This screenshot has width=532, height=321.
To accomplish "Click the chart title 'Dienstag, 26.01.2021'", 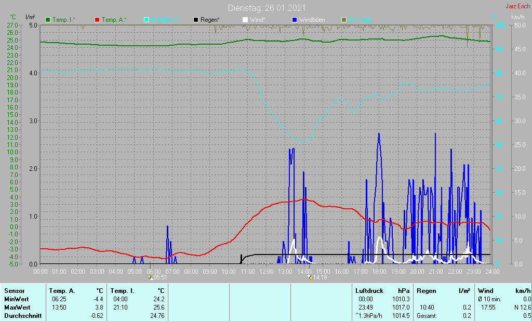I will pyautogui.click(x=267, y=8).
